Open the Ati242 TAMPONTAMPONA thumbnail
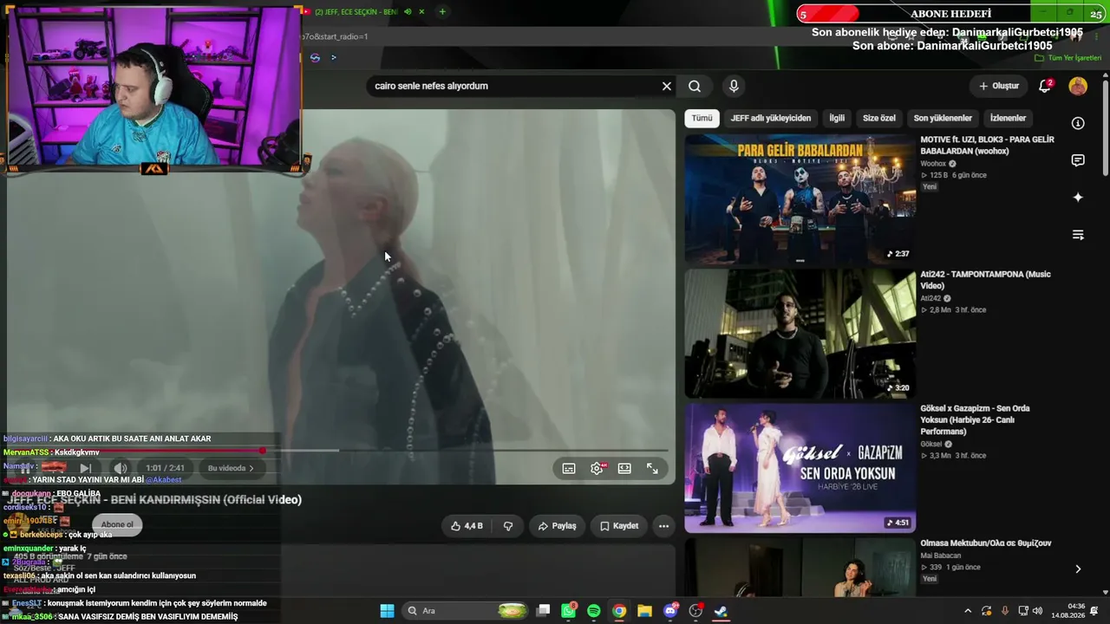 [x=800, y=334]
